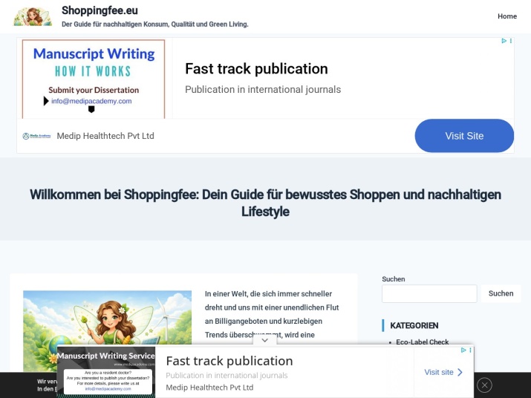Image resolution: width=531 pixels, height=398 pixels.
Task: Click info@medipacademy.com email in top ad
Action: pyautogui.click(x=91, y=101)
